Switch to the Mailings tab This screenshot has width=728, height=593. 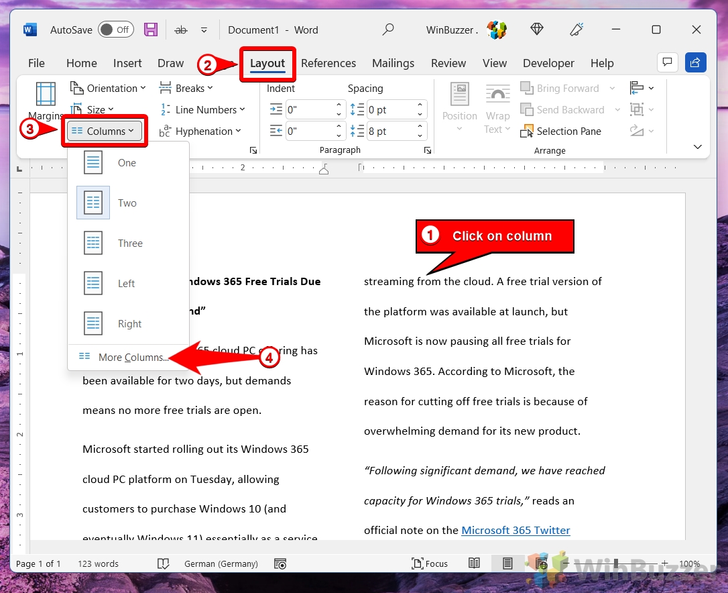393,63
